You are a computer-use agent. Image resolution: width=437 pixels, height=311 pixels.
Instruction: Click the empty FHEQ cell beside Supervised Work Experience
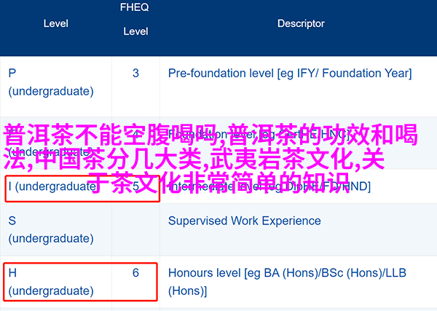pos(135,229)
